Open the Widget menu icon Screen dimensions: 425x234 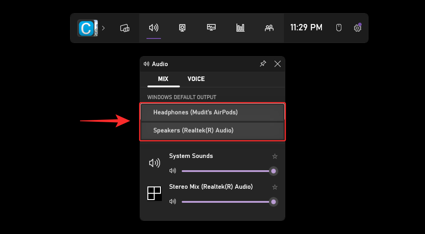click(x=125, y=28)
